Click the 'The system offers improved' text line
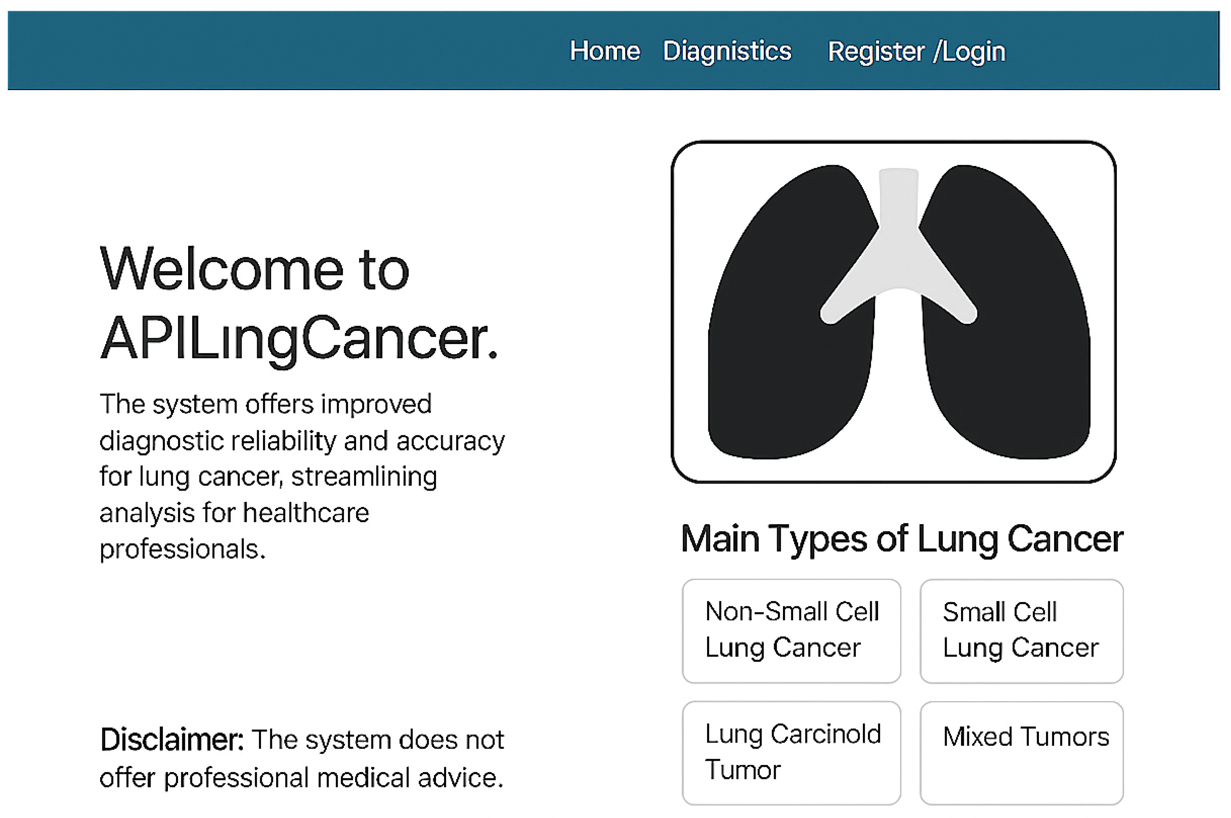The image size is (1231, 818). pyautogui.click(x=265, y=404)
